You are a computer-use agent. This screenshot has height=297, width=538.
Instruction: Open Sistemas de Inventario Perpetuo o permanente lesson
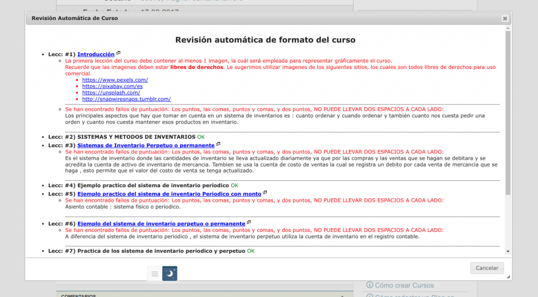146,145
